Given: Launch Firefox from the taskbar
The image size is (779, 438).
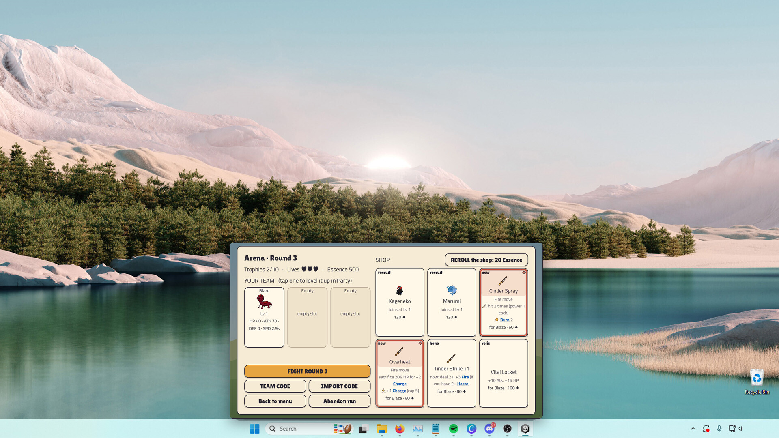Looking at the screenshot, I should (x=400, y=429).
